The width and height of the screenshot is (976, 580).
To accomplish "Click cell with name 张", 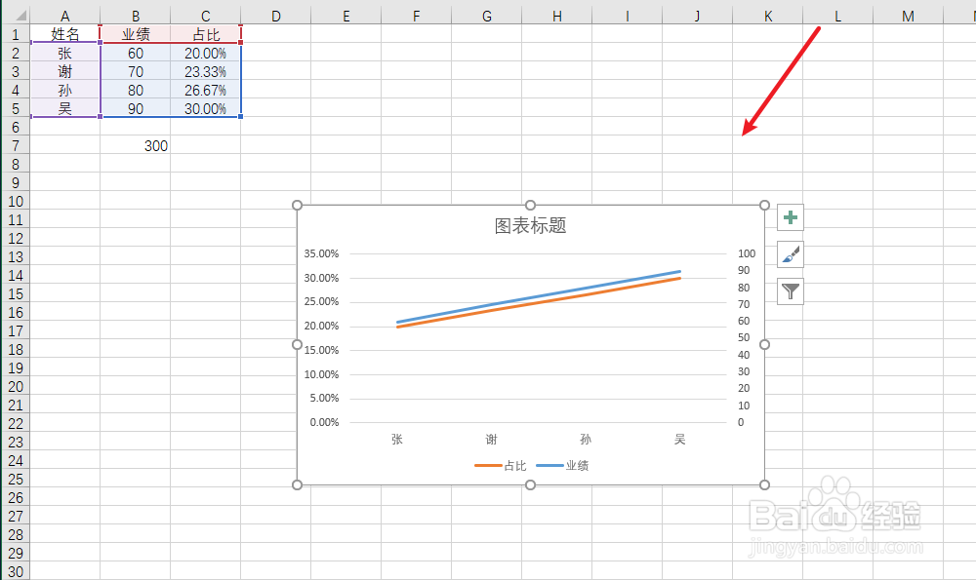I will [64, 53].
